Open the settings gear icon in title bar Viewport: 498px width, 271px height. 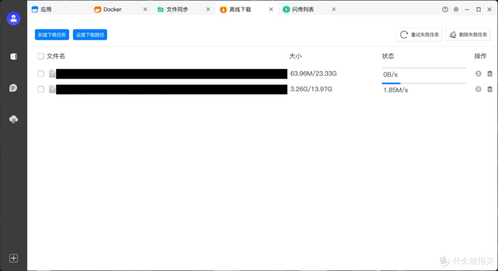pyautogui.click(x=456, y=10)
